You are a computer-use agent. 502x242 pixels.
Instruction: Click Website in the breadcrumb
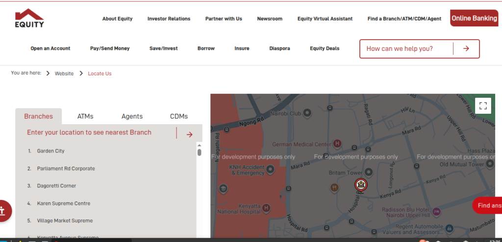point(64,73)
